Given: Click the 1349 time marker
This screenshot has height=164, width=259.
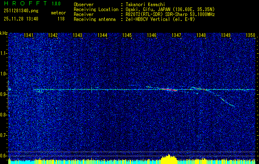Looking at the screenshot, I should [226, 35].
